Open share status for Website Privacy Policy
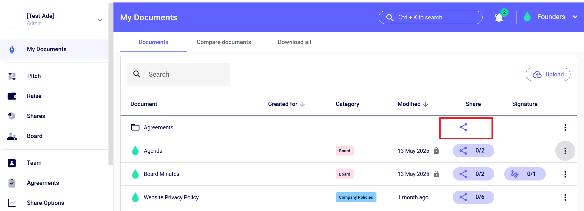Image resolution: width=584 pixels, height=211 pixels. (x=473, y=197)
